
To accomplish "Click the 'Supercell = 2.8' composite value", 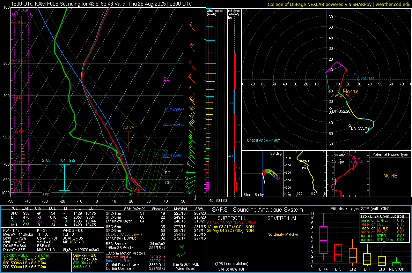I will pos(84,255).
